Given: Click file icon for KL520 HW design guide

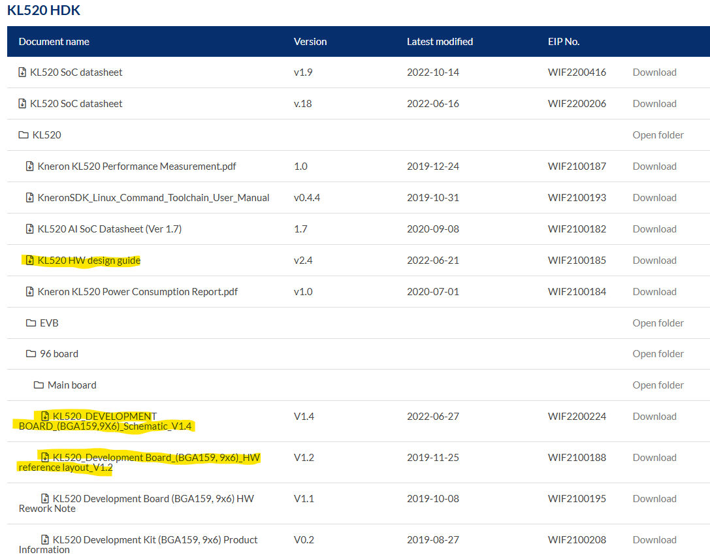Looking at the screenshot, I should point(30,260).
